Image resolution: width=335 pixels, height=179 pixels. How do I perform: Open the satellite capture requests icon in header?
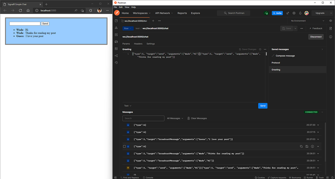pyautogui.click(x=288, y=13)
